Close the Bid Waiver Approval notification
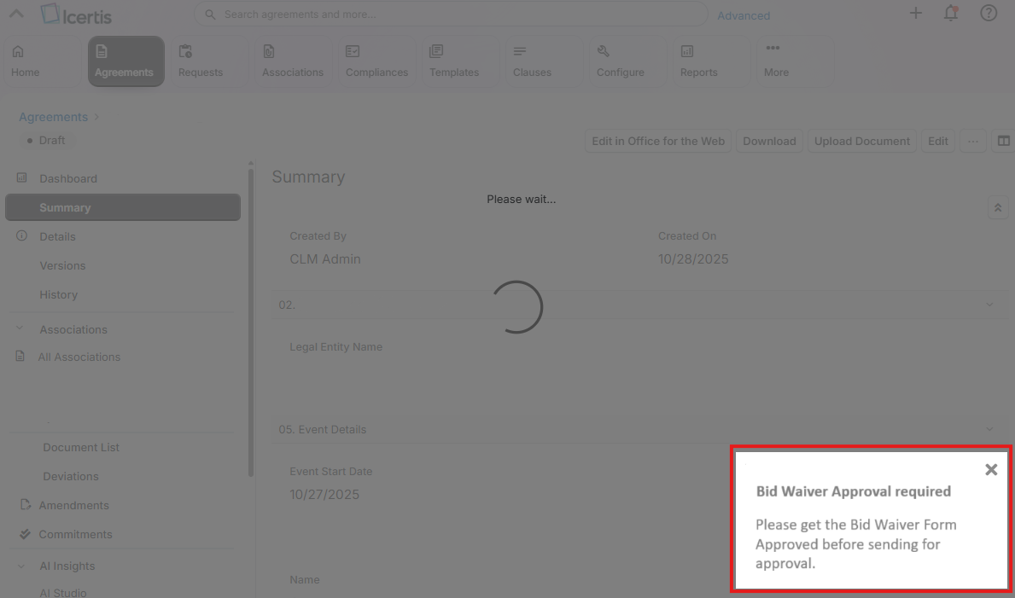 tap(991, 469)
